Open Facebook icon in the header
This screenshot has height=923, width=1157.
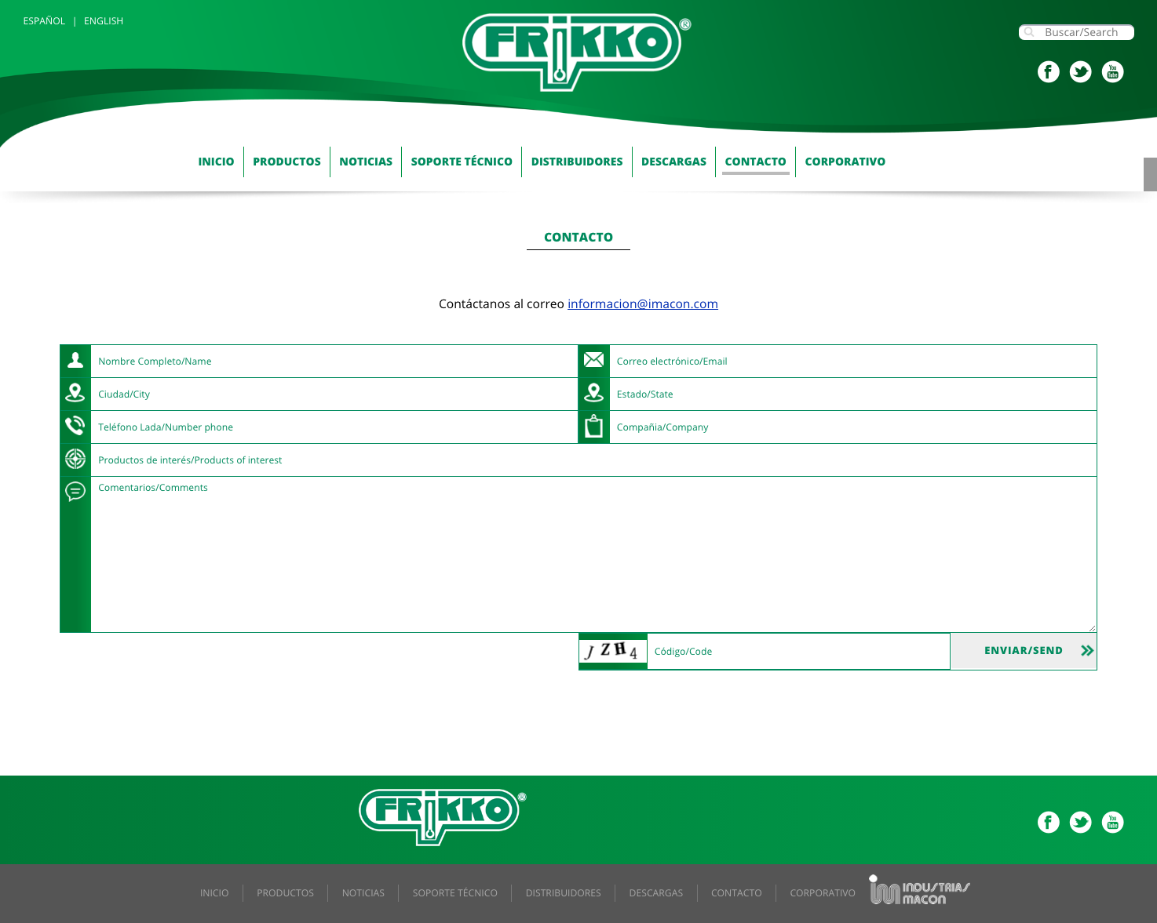[x=1048, y=72]
